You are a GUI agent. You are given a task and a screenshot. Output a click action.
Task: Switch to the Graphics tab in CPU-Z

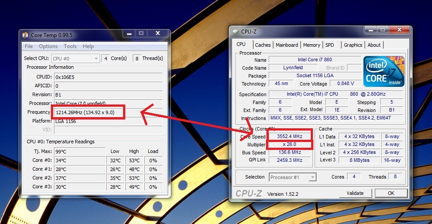(353, 45)
